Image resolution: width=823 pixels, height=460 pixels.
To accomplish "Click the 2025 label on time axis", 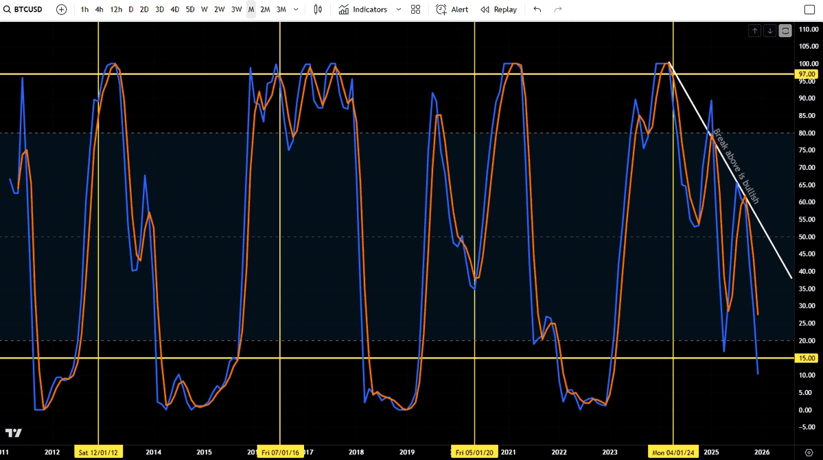I will tap(711, 452).
